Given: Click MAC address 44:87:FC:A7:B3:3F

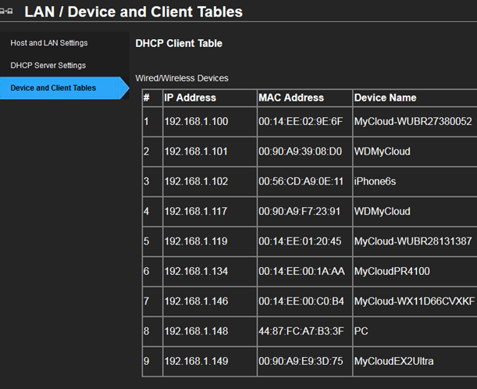Looking at the screenshot, I should [301, 331].
